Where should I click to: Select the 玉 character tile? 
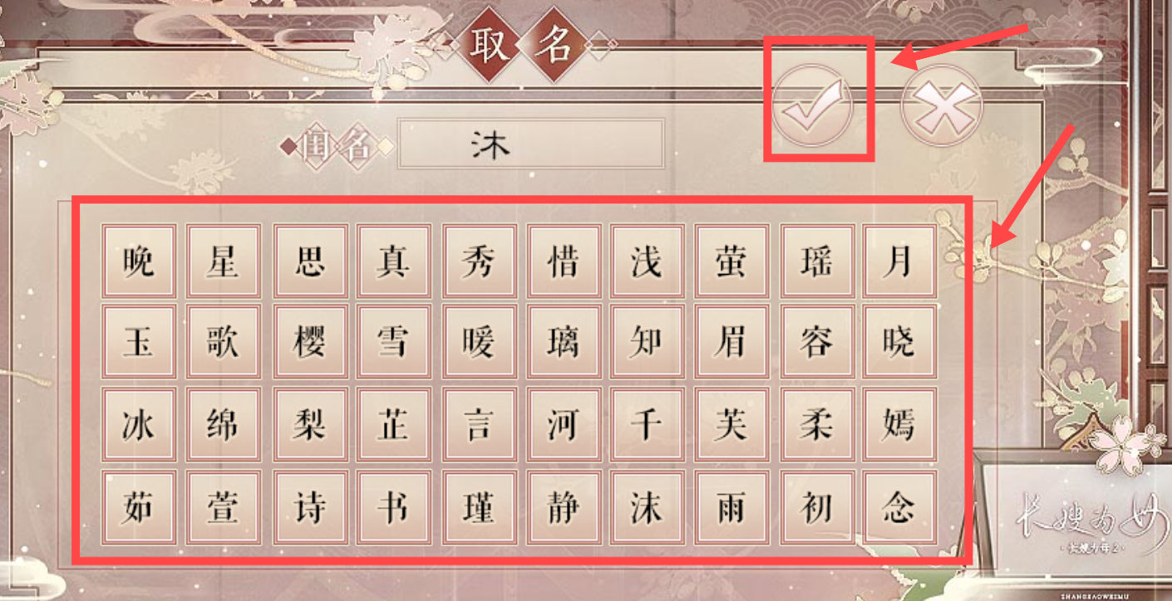point(138,341)
